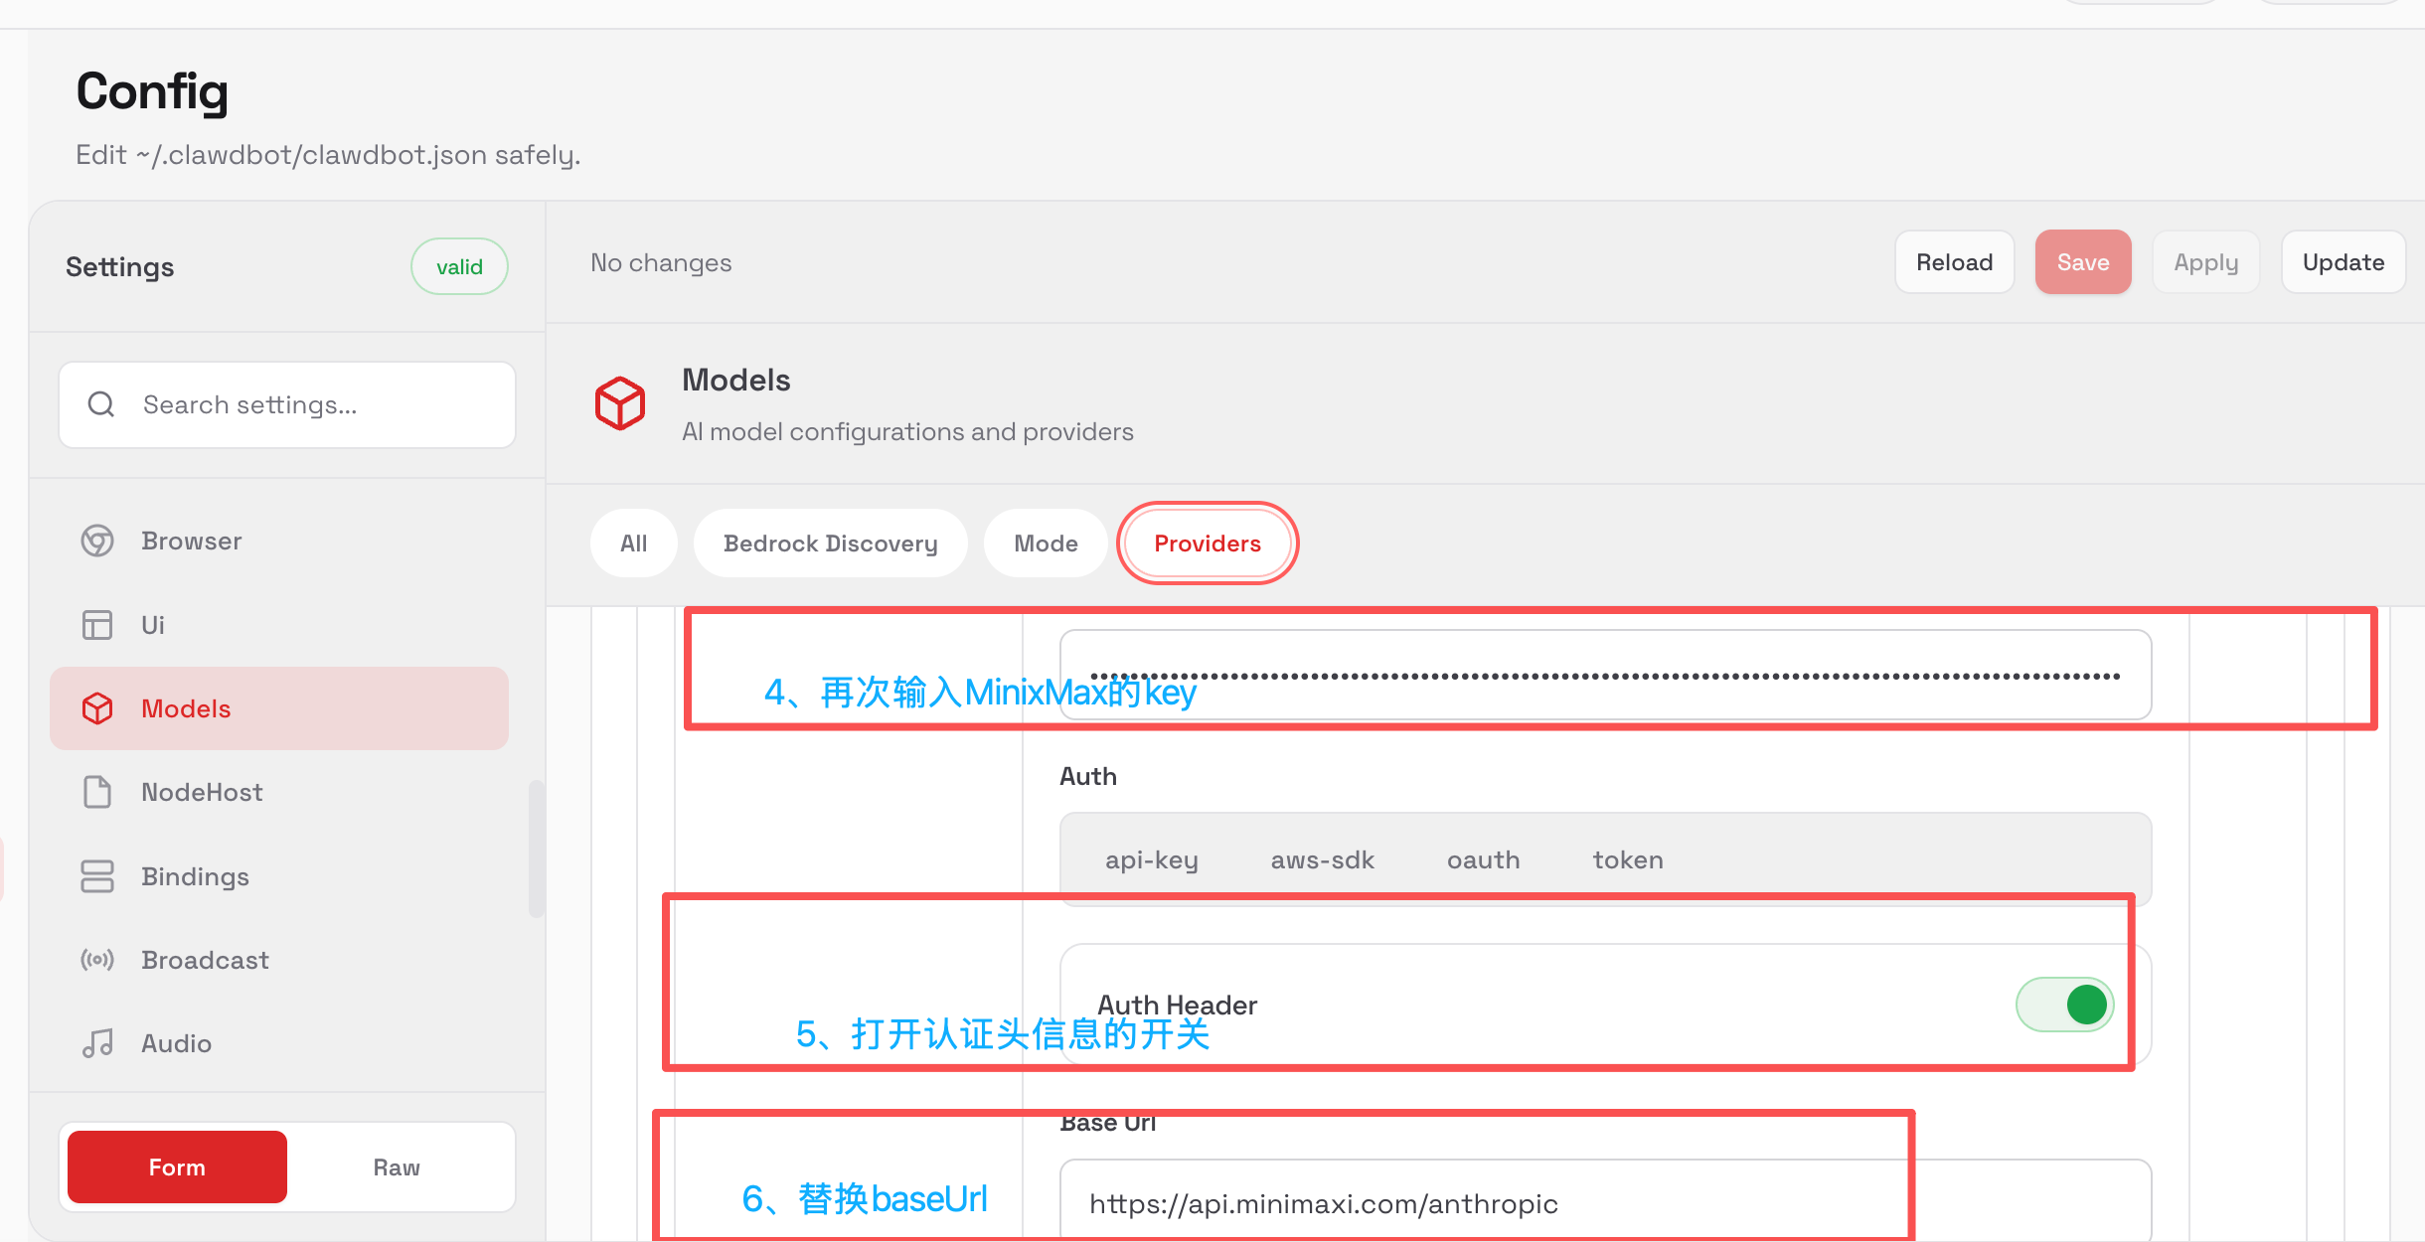Viewport: 2425px width, 1242px height.
Task: Open the Providers tab
Action: (1207, 543)
